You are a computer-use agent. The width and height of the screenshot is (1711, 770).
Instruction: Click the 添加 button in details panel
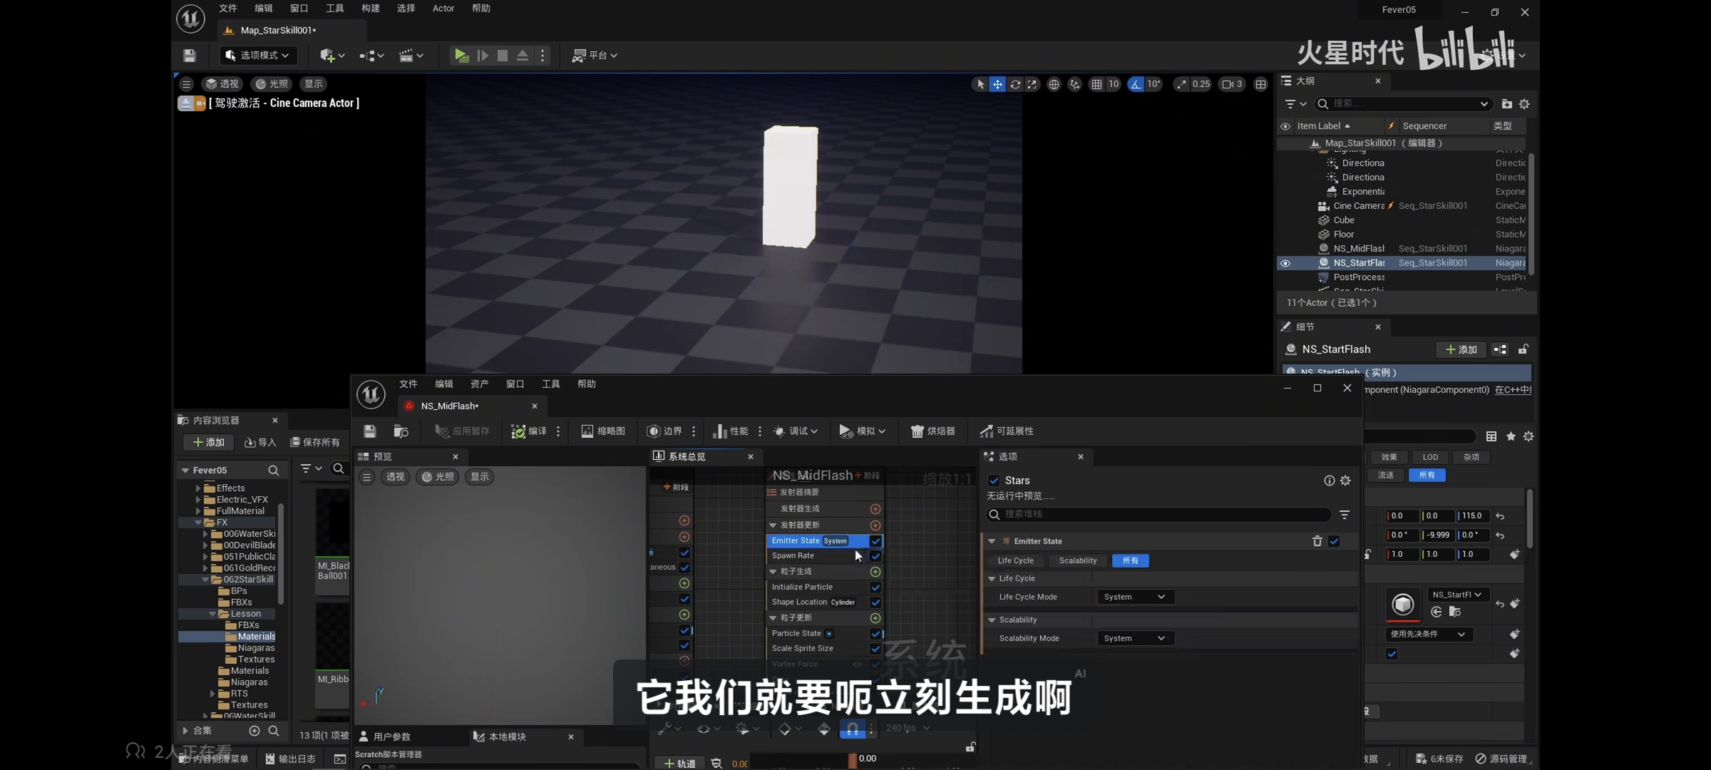tap(1460, 349)
